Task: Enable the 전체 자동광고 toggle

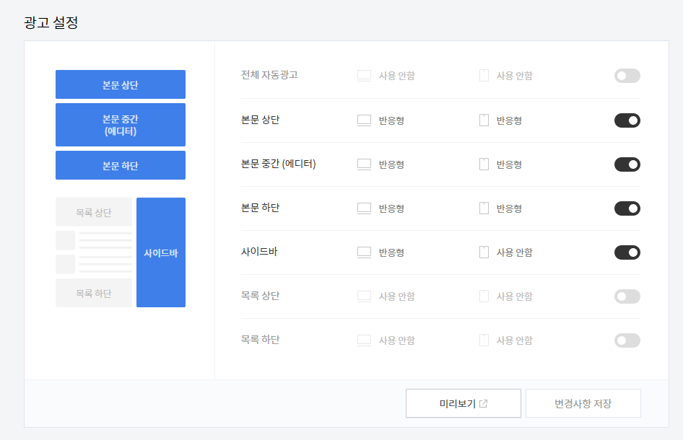Action: 627,76
